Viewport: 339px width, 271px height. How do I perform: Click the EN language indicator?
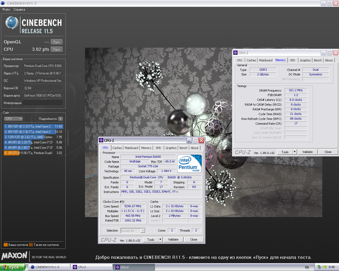pos(307,267)
